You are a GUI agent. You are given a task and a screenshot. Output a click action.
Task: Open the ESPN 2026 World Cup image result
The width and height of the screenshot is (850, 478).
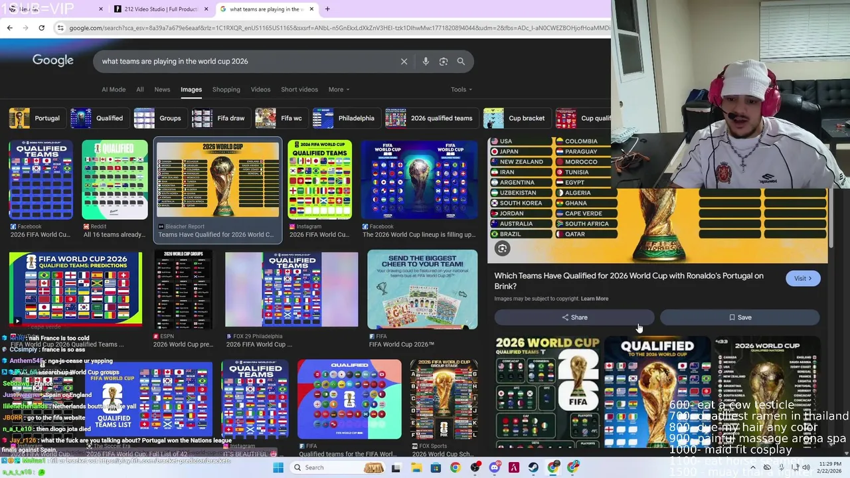(x=183, y=299)
